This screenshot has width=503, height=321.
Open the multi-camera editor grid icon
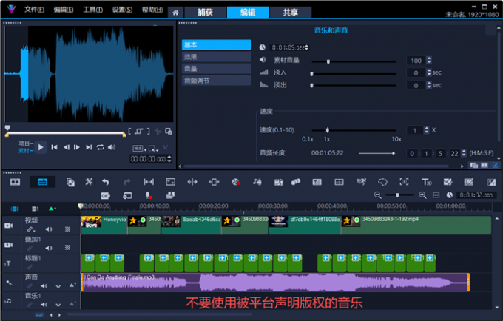pos(339,182)
